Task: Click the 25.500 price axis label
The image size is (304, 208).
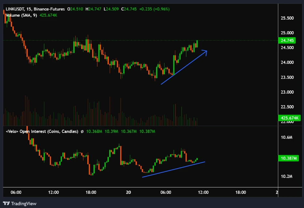Action: (287, 18)
